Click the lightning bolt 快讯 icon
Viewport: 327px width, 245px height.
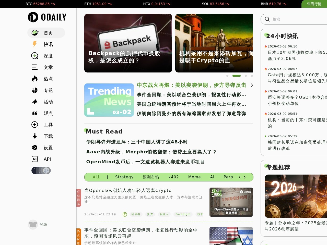tap(35, 44)
